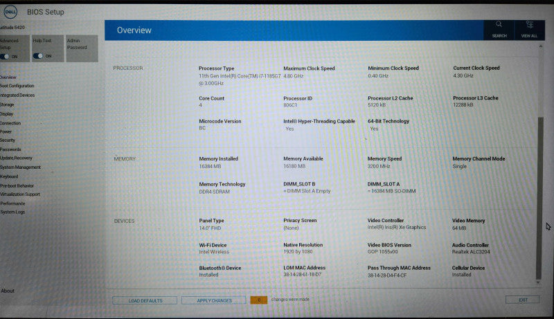Image resolution: width=554 pixels, height=319 pixels.
Task: Open Security settings in sidebar
Action: click(x=8, y=140)
